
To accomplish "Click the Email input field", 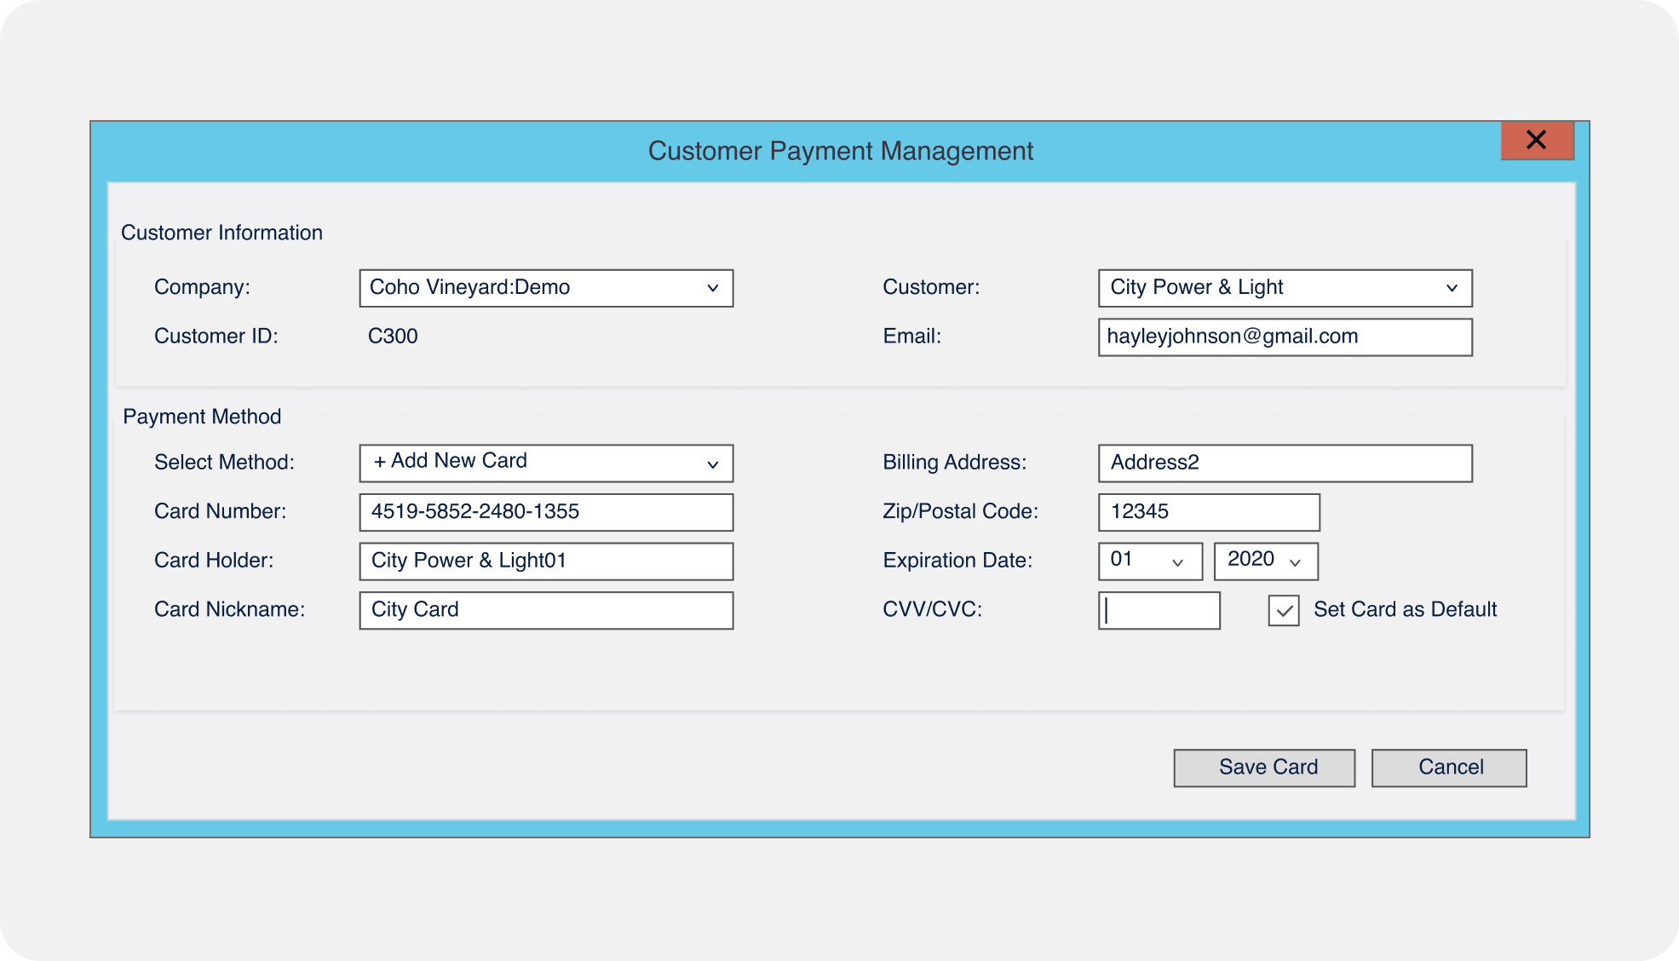I will pyautogui.click(x=1284, y=337).
